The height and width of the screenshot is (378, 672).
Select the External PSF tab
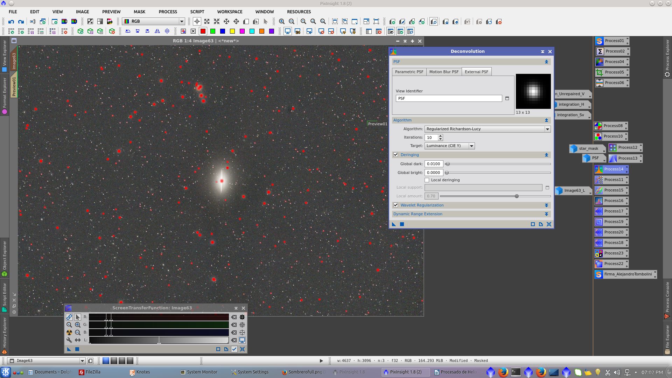pyautogui.click(x=476, y=72)
